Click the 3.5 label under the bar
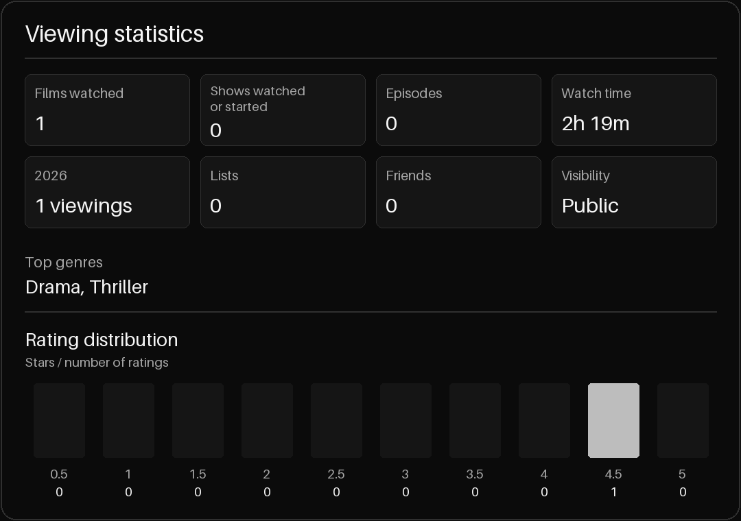The width and height of the screenshot is (741, 521). coord(475,474)
